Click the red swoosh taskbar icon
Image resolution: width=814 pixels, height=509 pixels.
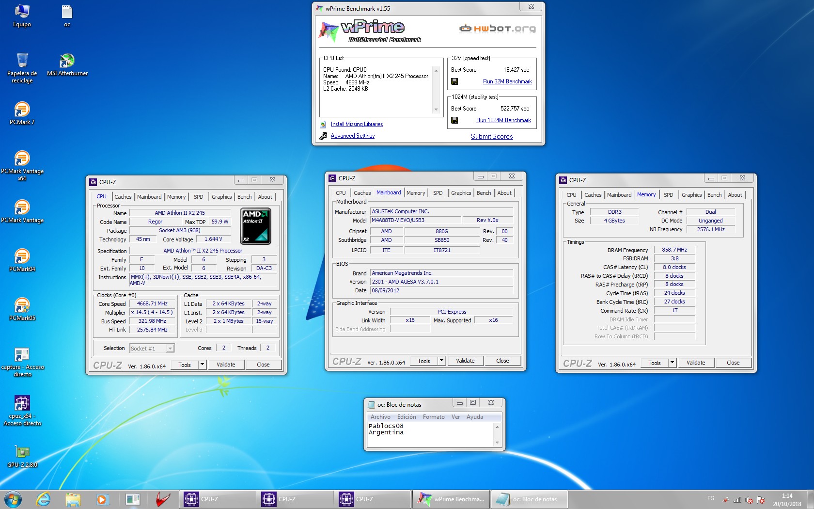[162, 499]
